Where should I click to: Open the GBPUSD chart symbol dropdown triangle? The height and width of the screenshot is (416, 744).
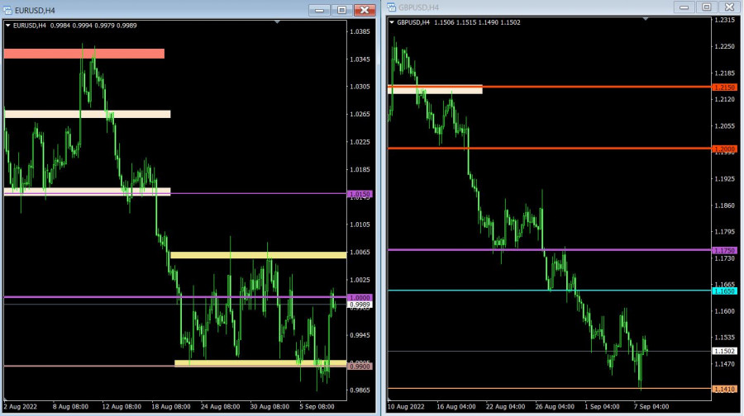pyautogui.click(x=393, y=22)
